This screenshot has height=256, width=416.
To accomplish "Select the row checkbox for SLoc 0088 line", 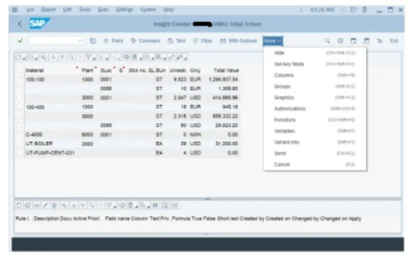I will tap(19, 89).
